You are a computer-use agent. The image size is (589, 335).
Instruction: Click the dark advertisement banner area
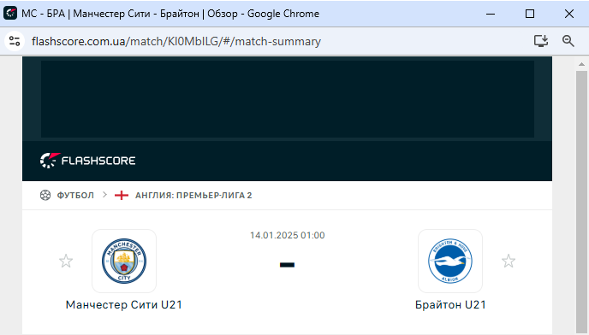point(288,99)
